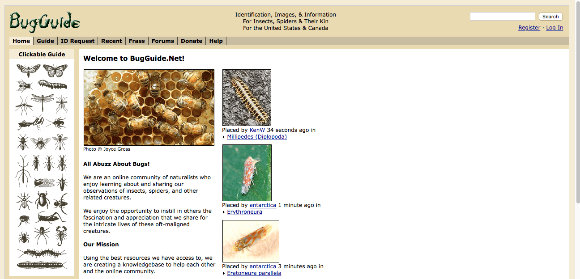Choose the dragonfly icon in Clickable Guide
This screenshot has height=279, width=580.
click(x=43, y=103)
